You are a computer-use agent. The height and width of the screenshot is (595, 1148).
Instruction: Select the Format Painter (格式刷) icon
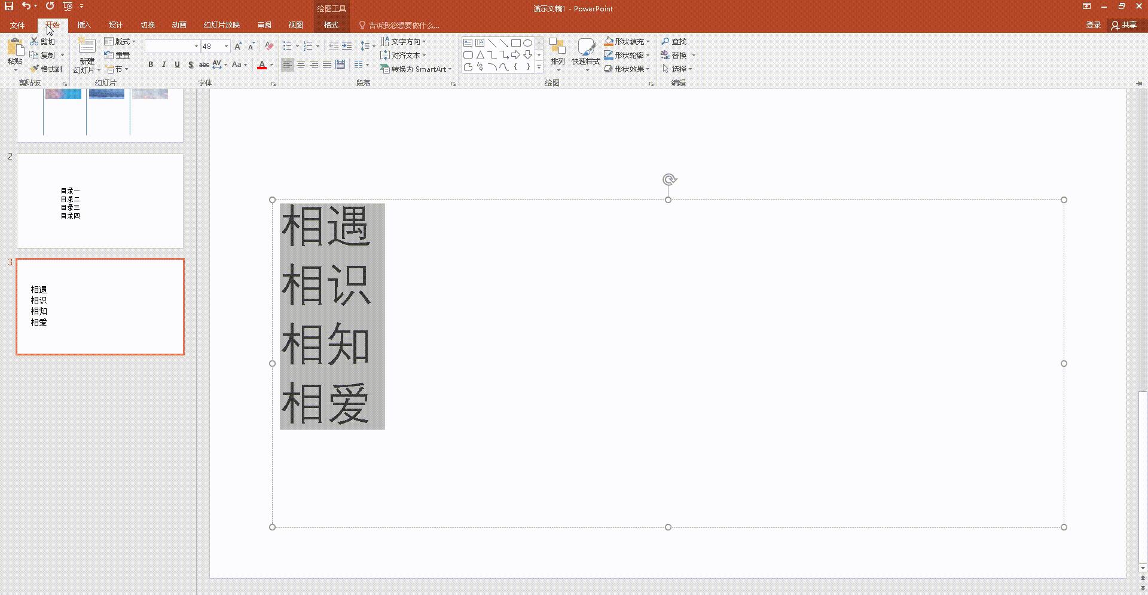pyautogui.click(x=47, y=69)
